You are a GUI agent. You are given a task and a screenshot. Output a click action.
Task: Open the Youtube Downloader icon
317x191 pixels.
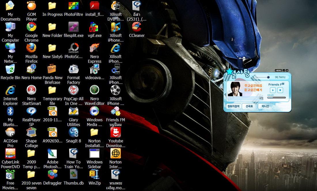[x=116, y=138]
